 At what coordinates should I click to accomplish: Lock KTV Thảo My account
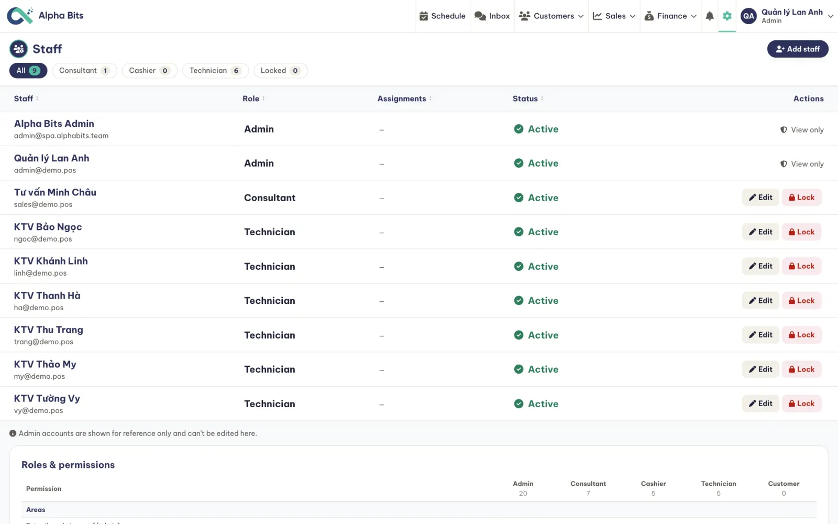pyautogui.click(x=801, y=369)
